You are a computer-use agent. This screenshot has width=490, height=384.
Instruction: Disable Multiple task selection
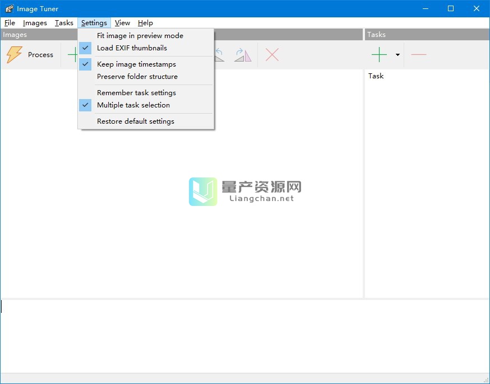[146, 105]
